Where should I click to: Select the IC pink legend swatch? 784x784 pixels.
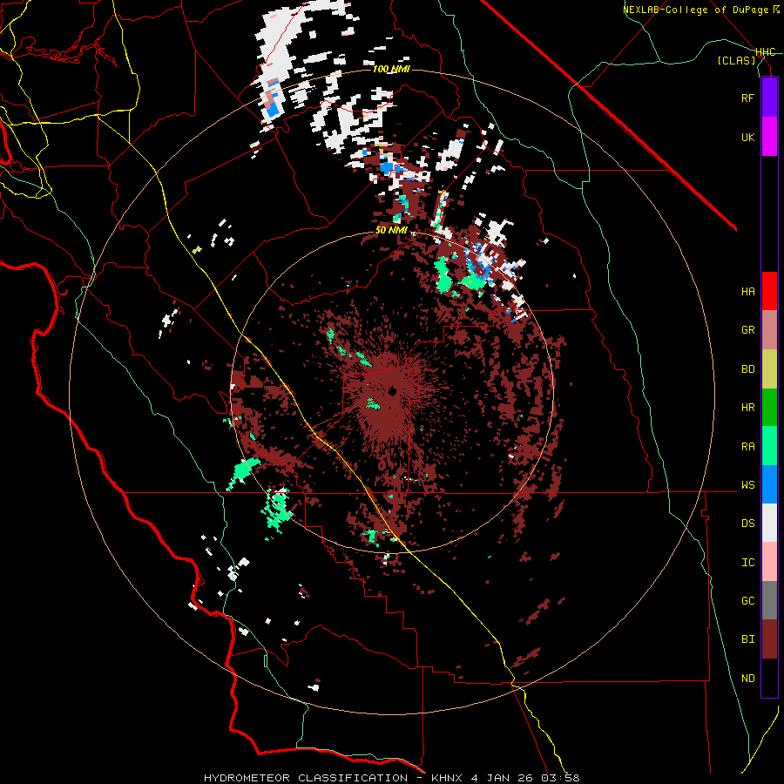pos(769,562)
